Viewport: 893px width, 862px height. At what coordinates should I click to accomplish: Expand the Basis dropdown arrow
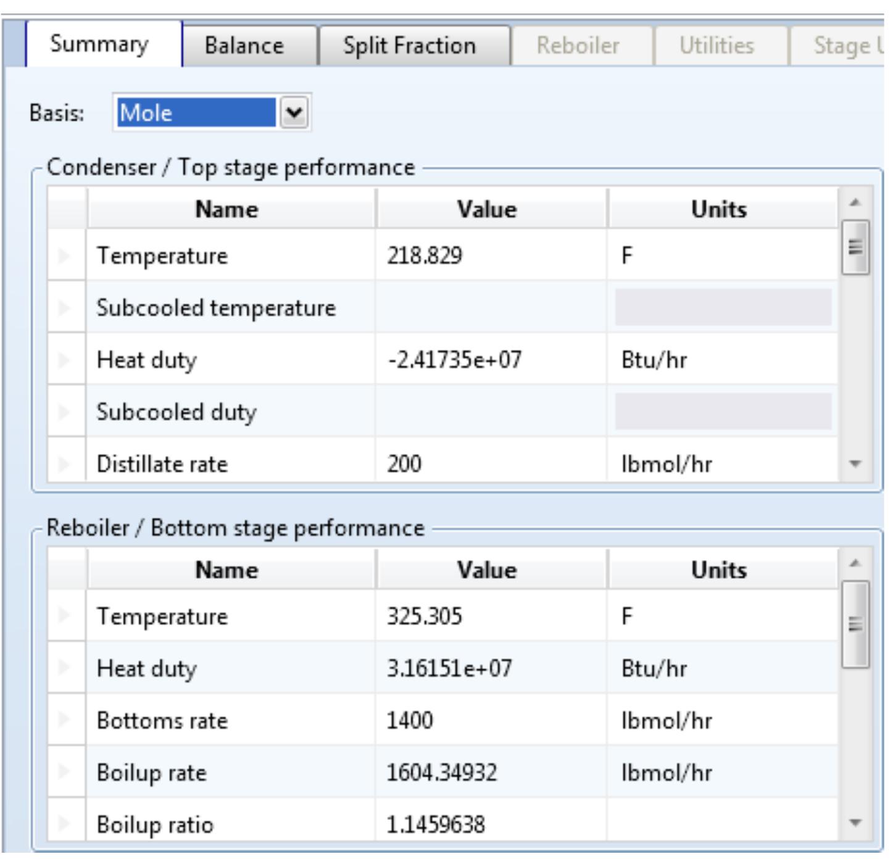[294, 113]
